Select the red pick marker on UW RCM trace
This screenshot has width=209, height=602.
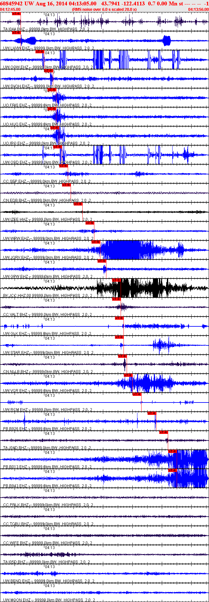(x=137, y=394)
